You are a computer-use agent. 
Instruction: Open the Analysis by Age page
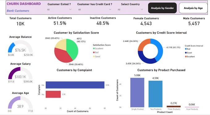coord(193,8)
